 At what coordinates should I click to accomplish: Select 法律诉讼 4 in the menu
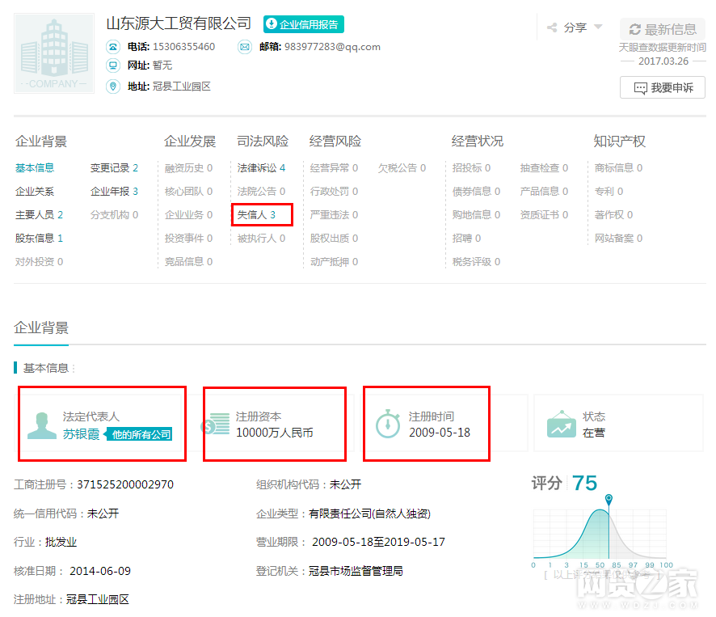261,168
